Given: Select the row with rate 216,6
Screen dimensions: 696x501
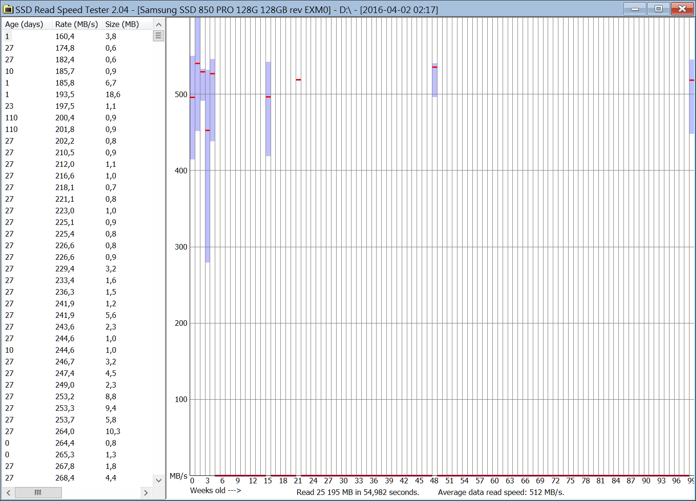Looking at the screenshot, I should point(78,176).
